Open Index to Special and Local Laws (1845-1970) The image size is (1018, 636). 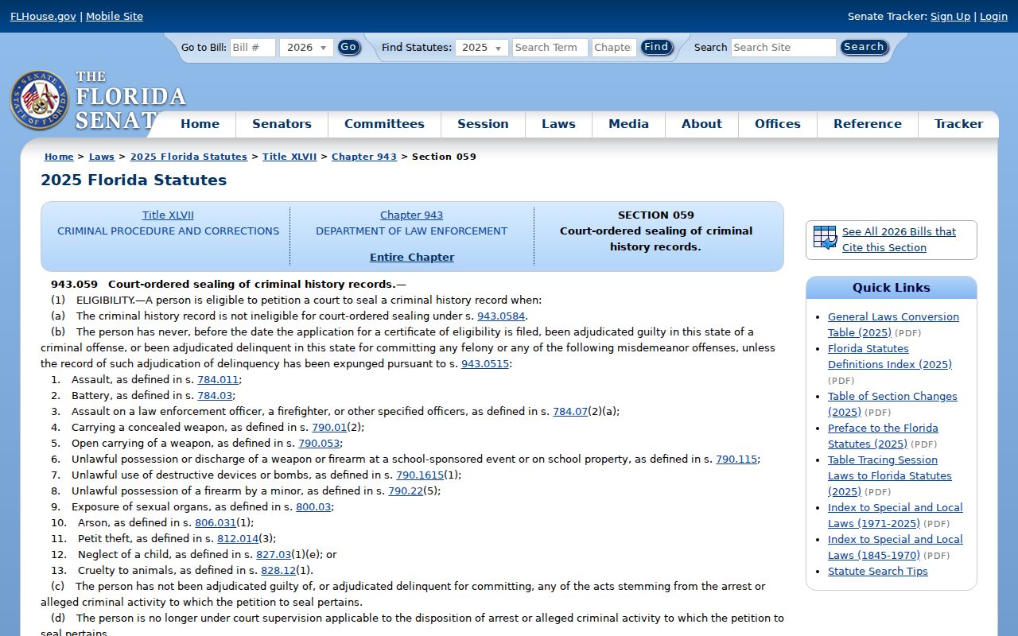click(895, 547)
